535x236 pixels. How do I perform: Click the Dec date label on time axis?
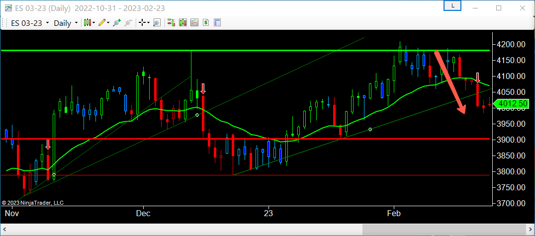click(144, 214)
